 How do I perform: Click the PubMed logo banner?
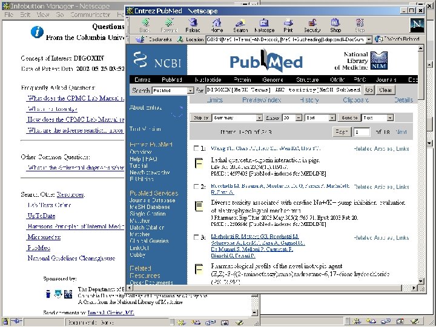(x=266, y=61)
